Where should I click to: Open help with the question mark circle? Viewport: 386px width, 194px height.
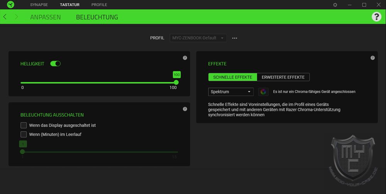point(376,17)
